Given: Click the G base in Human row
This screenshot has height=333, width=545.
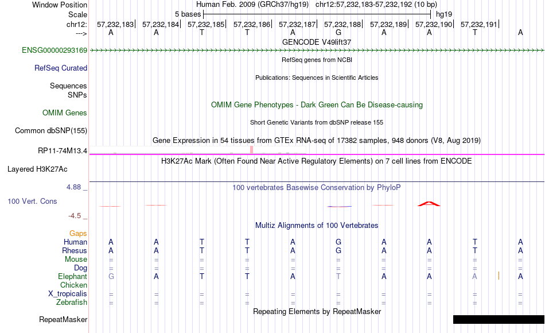Looking at the screenshot, I should click(338, 242).
